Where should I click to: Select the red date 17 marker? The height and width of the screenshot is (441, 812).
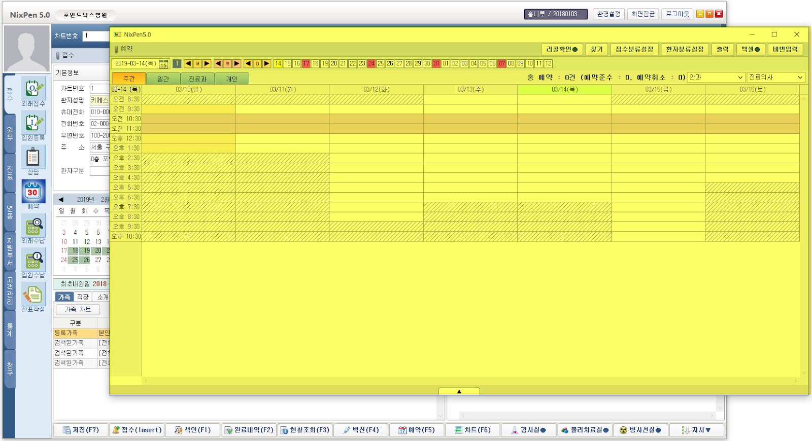(x=306, y=64)
